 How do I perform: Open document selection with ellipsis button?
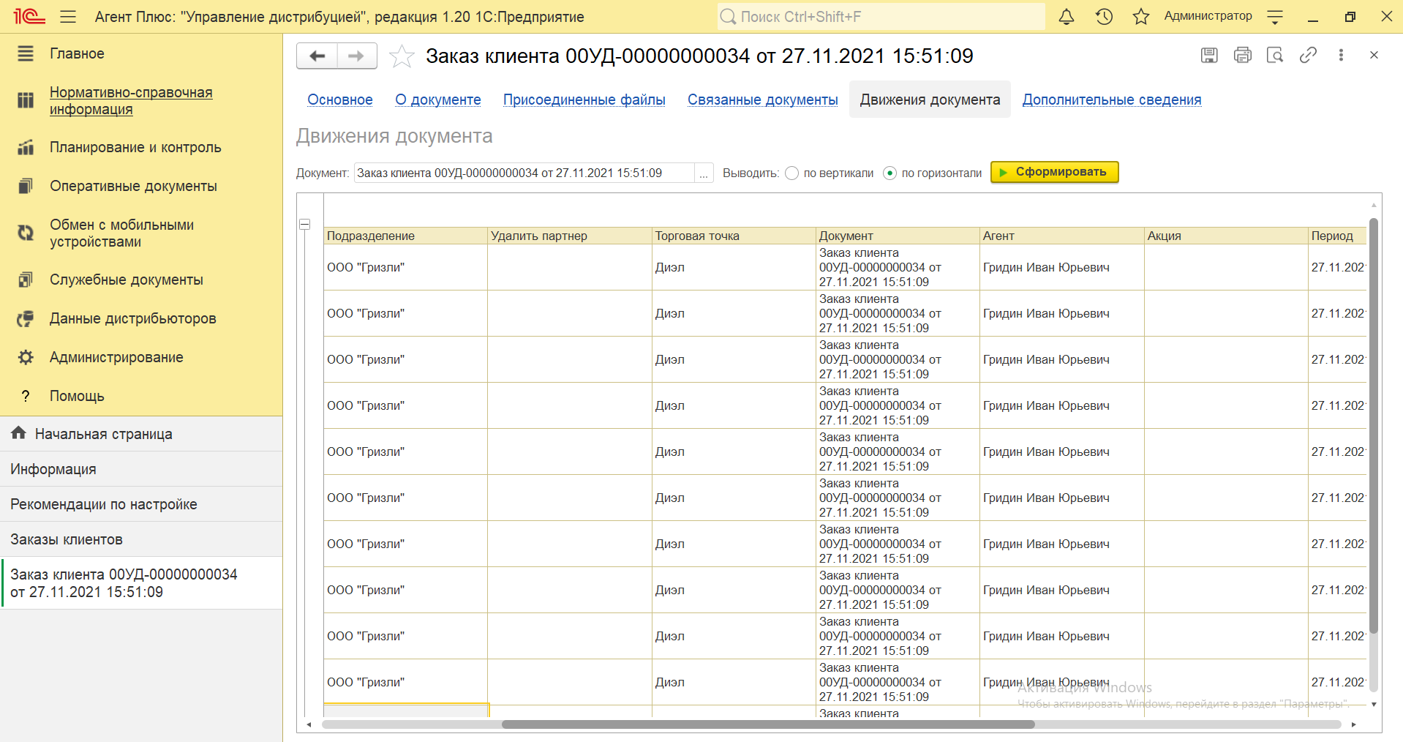point(704,173)
